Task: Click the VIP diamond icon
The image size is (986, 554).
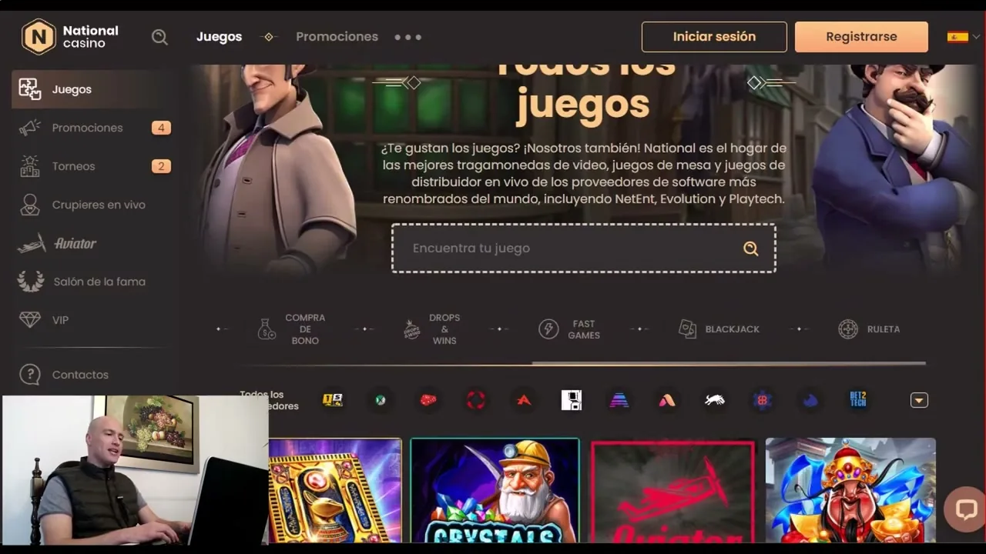Action: pyautogui.click(x=30, y=319)
